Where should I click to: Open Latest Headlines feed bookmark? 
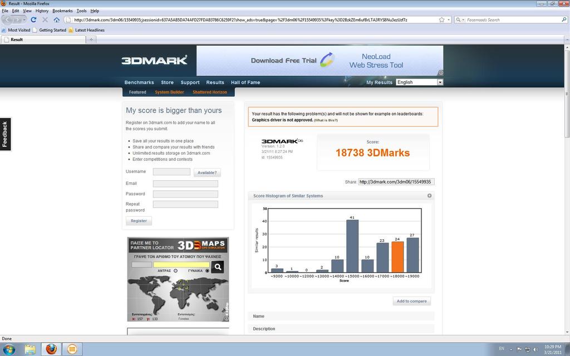86,30
